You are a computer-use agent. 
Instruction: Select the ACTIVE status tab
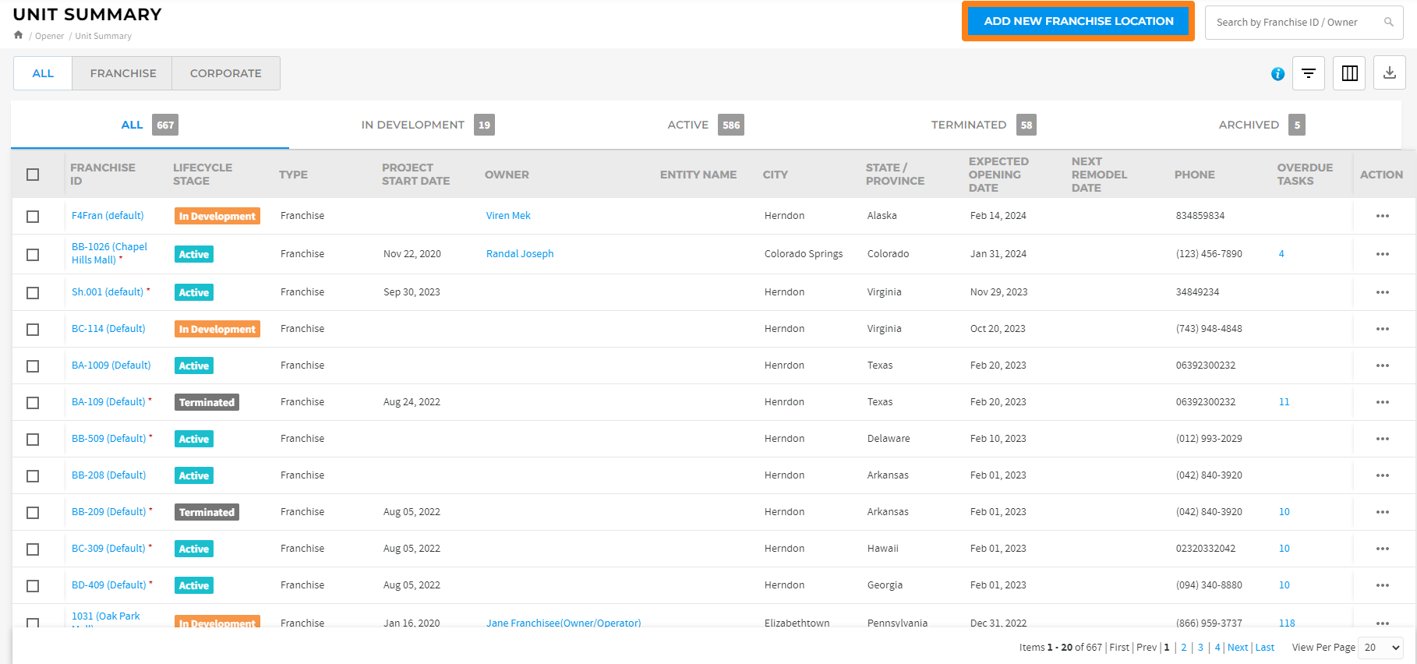click(x=705, y=125)
